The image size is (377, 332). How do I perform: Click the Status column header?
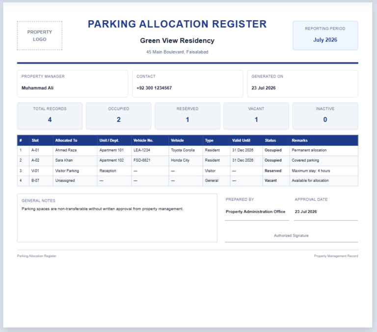coord(276,140)
